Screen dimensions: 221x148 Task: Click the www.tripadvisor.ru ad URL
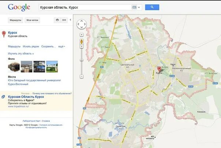[18, 106]
